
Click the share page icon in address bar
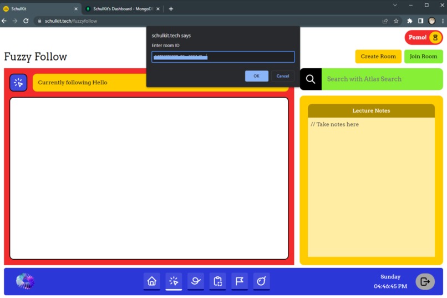click(x=385, y=21)
